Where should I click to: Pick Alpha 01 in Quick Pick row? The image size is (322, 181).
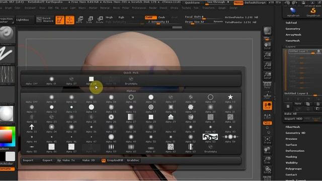pyautogui.click(x=51, y=80)
